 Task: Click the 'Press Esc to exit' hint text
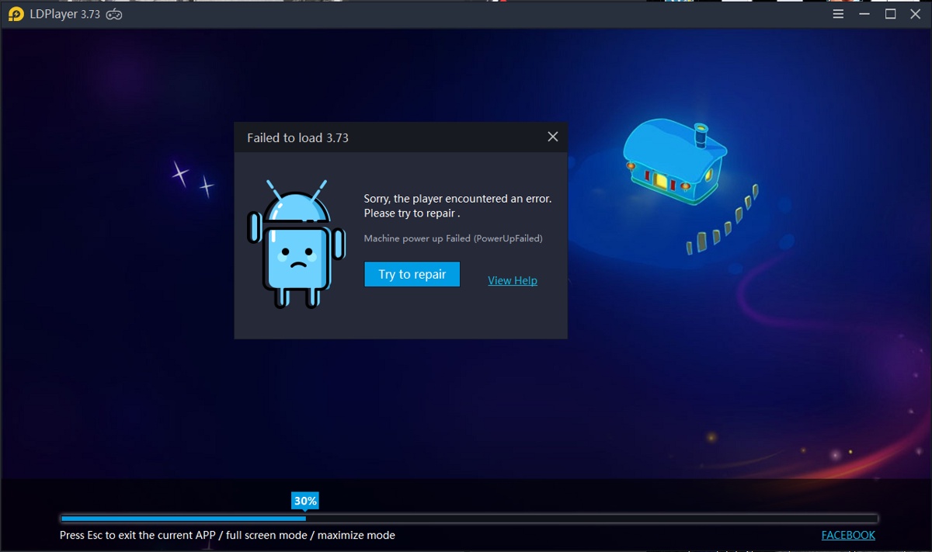pos(228,535)
